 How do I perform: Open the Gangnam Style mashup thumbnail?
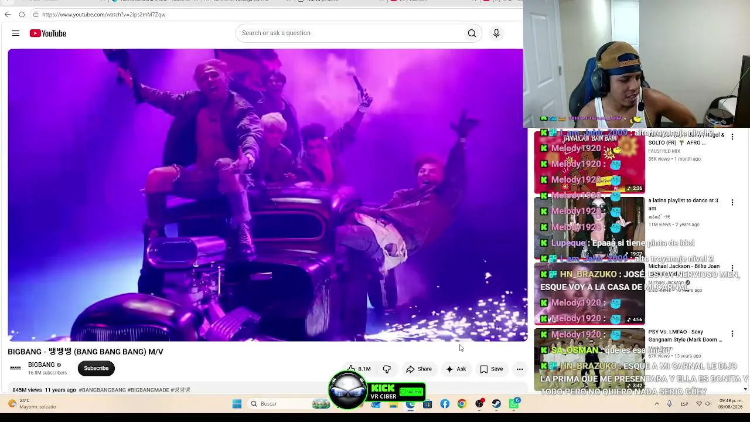pos(589,359)
